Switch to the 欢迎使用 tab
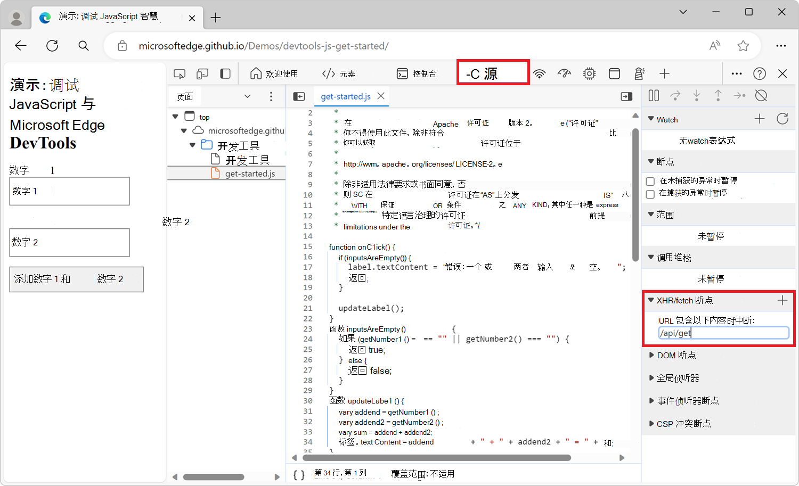Screen dimensions: 799x486 pos(274,73)
